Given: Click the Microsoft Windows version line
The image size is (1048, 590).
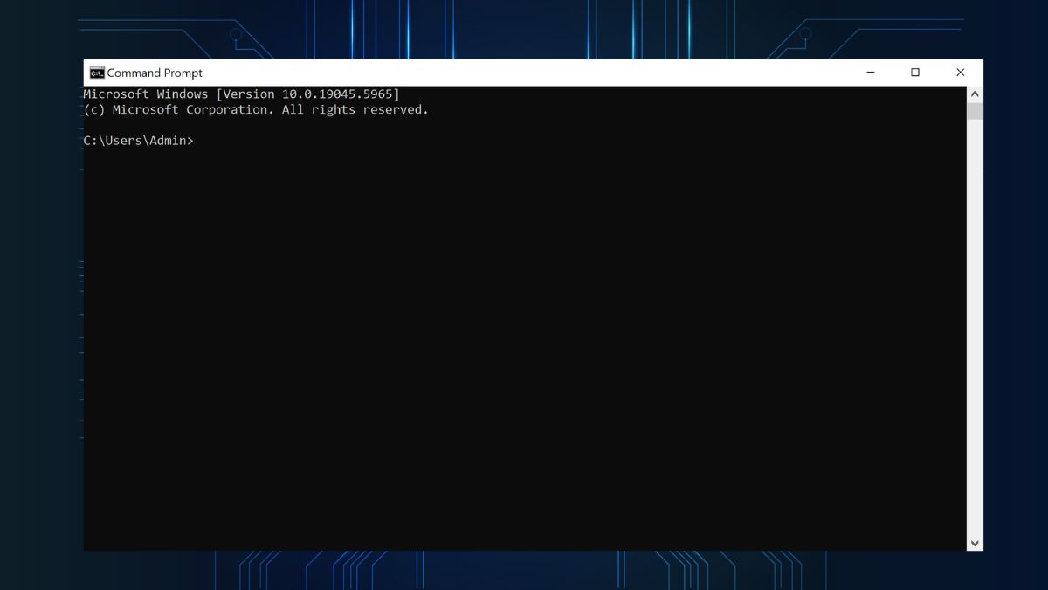Looking at the screenshot, I should click(241, 94).
